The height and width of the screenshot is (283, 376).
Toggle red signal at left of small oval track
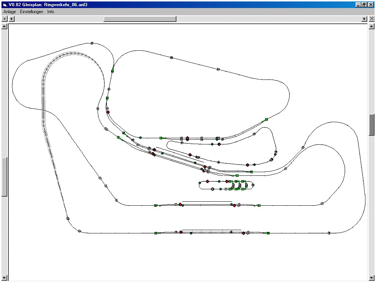[207, 181]
